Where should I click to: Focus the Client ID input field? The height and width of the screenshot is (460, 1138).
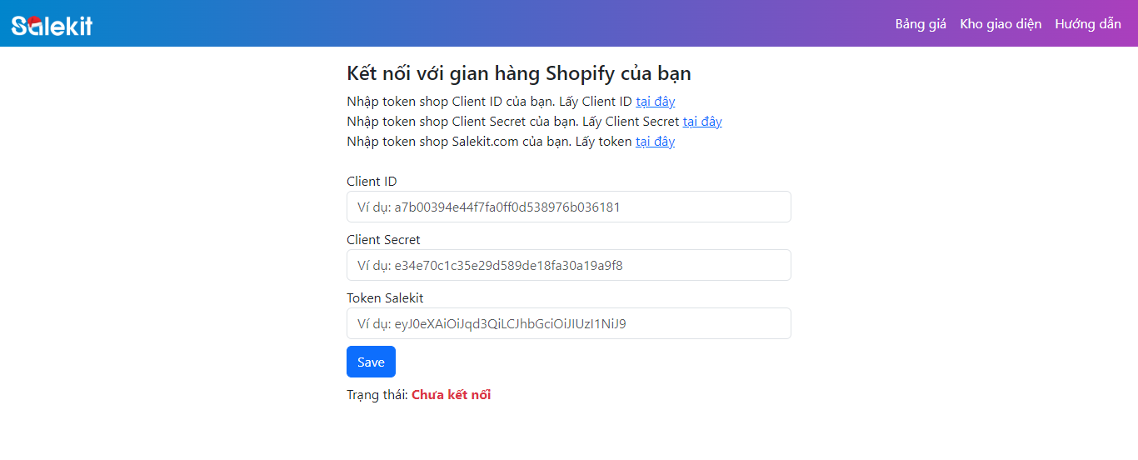tap(568, 207)
